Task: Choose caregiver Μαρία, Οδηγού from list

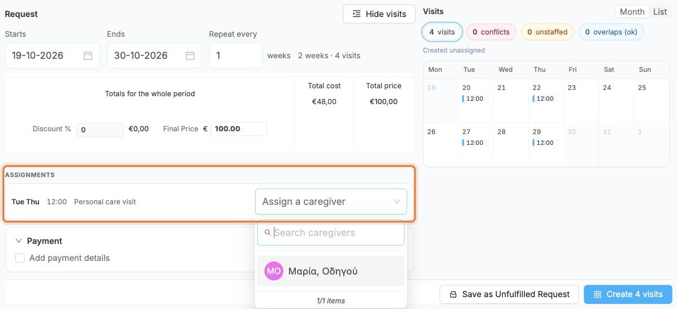Action: click(331, 271)
